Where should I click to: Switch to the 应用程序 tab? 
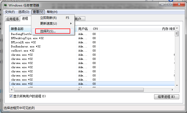[x=12, y=19]
